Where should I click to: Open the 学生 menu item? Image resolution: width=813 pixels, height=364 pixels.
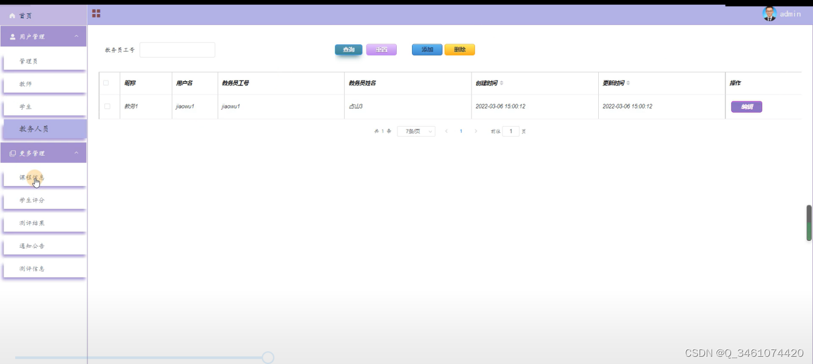click(44, 107)
